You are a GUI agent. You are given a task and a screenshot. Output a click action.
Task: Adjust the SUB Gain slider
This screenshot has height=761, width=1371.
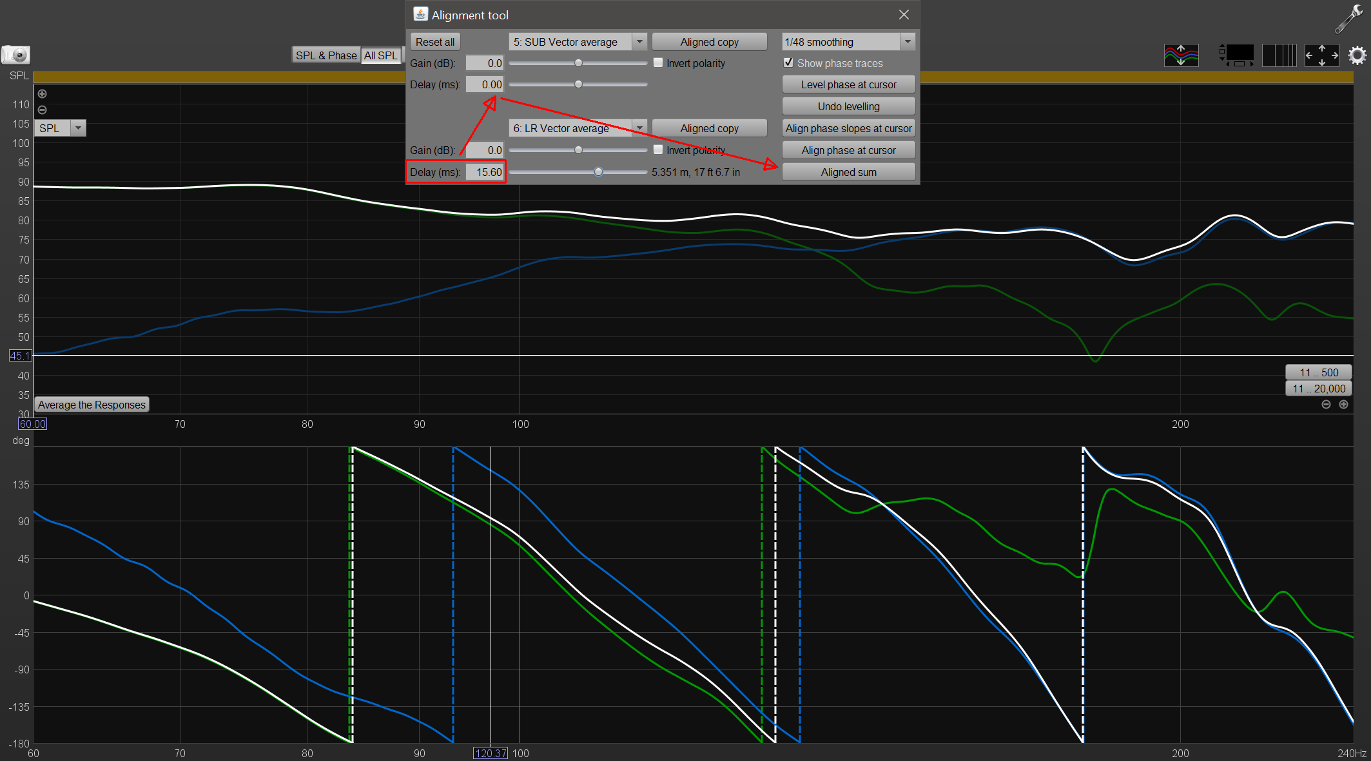[578, 63]
